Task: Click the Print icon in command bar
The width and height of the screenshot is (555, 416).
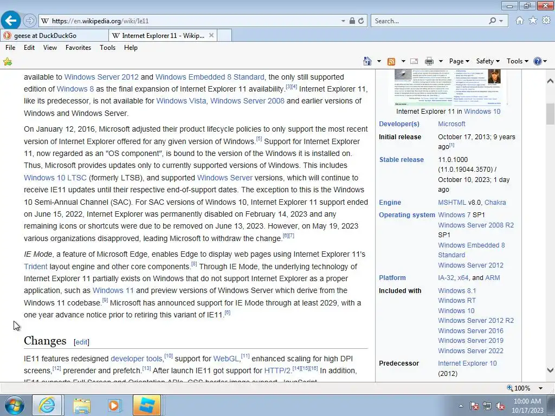Action: point(429,61)
